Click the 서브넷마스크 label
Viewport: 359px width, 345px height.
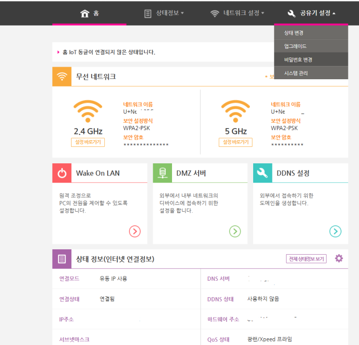[x=74, y=340]
